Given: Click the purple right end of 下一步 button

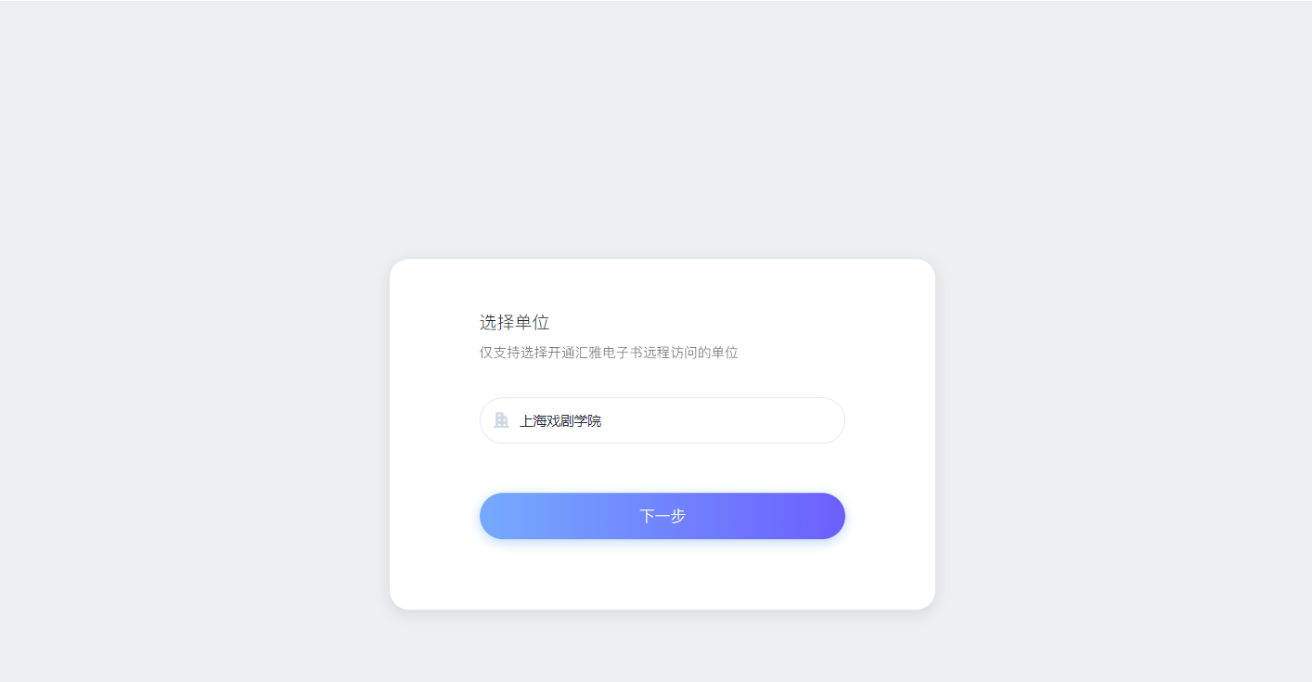Looking at the screenshot, I should [819, 516].
